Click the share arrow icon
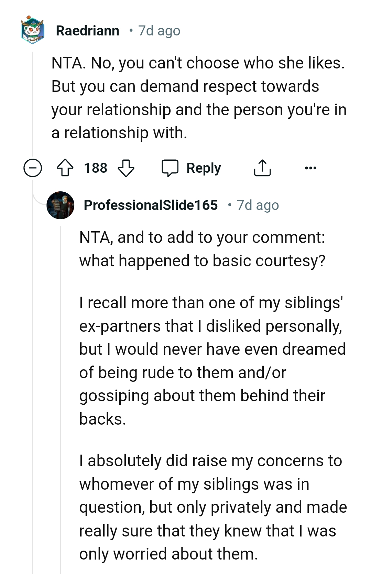The width and height of the screenshot is (371, 574). [x=262, y=168]
